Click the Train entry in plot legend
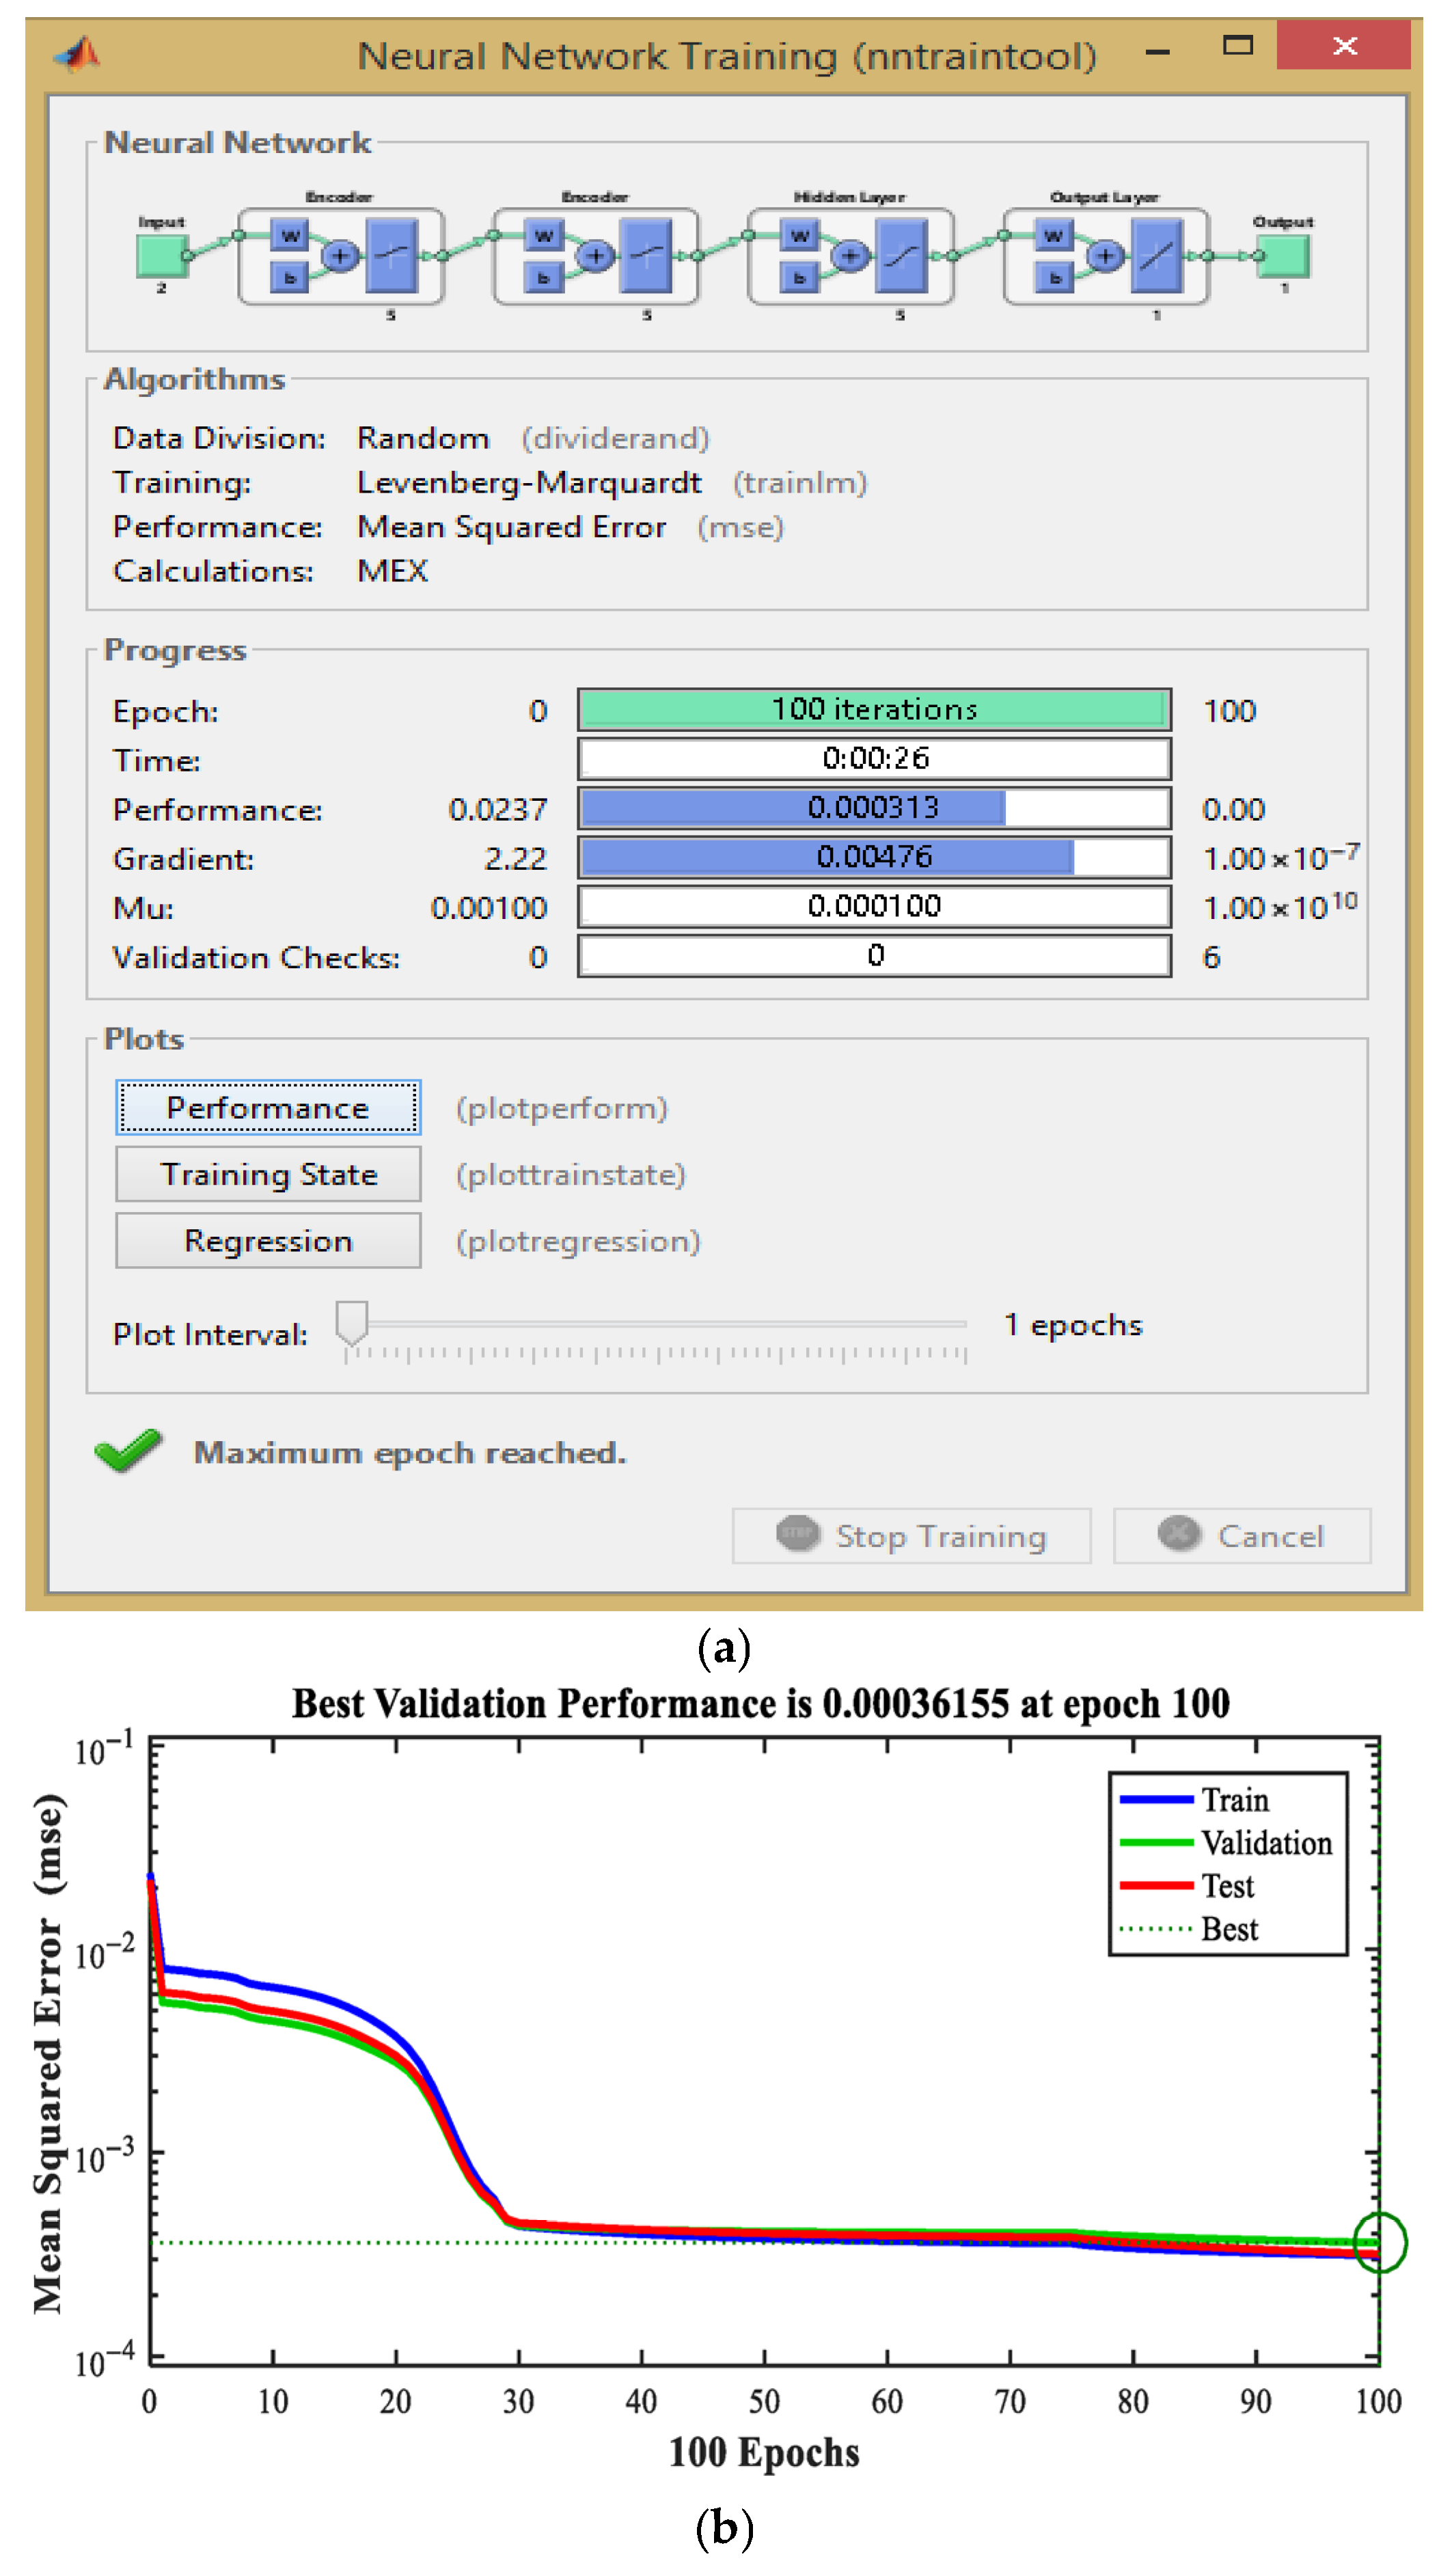The image size is (1439, 2576). pos(1233,1800)
